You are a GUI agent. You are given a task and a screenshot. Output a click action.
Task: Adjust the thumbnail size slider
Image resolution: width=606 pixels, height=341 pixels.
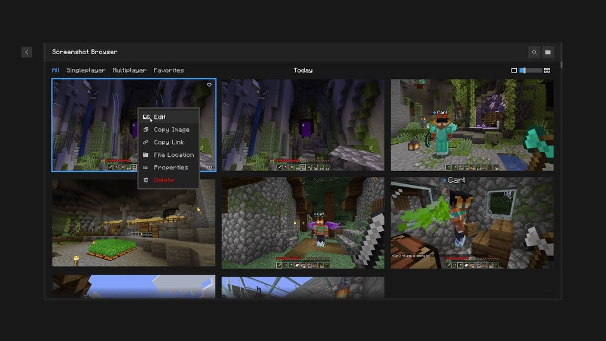point(530,70)
